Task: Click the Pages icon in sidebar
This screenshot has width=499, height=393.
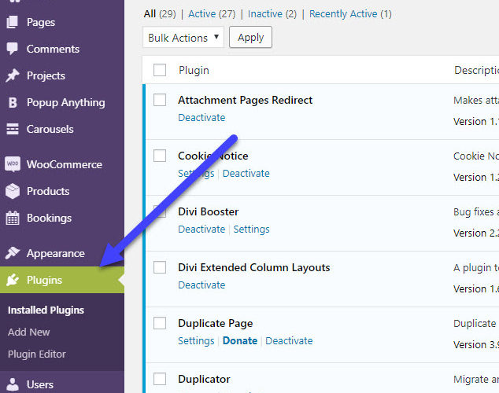Action: (12, 22)
